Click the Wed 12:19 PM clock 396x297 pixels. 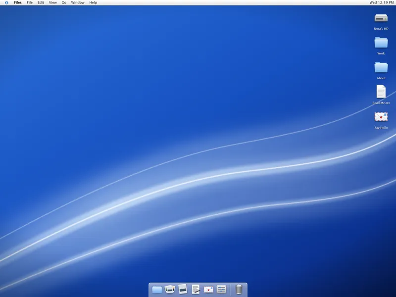(x=381, y=2)
